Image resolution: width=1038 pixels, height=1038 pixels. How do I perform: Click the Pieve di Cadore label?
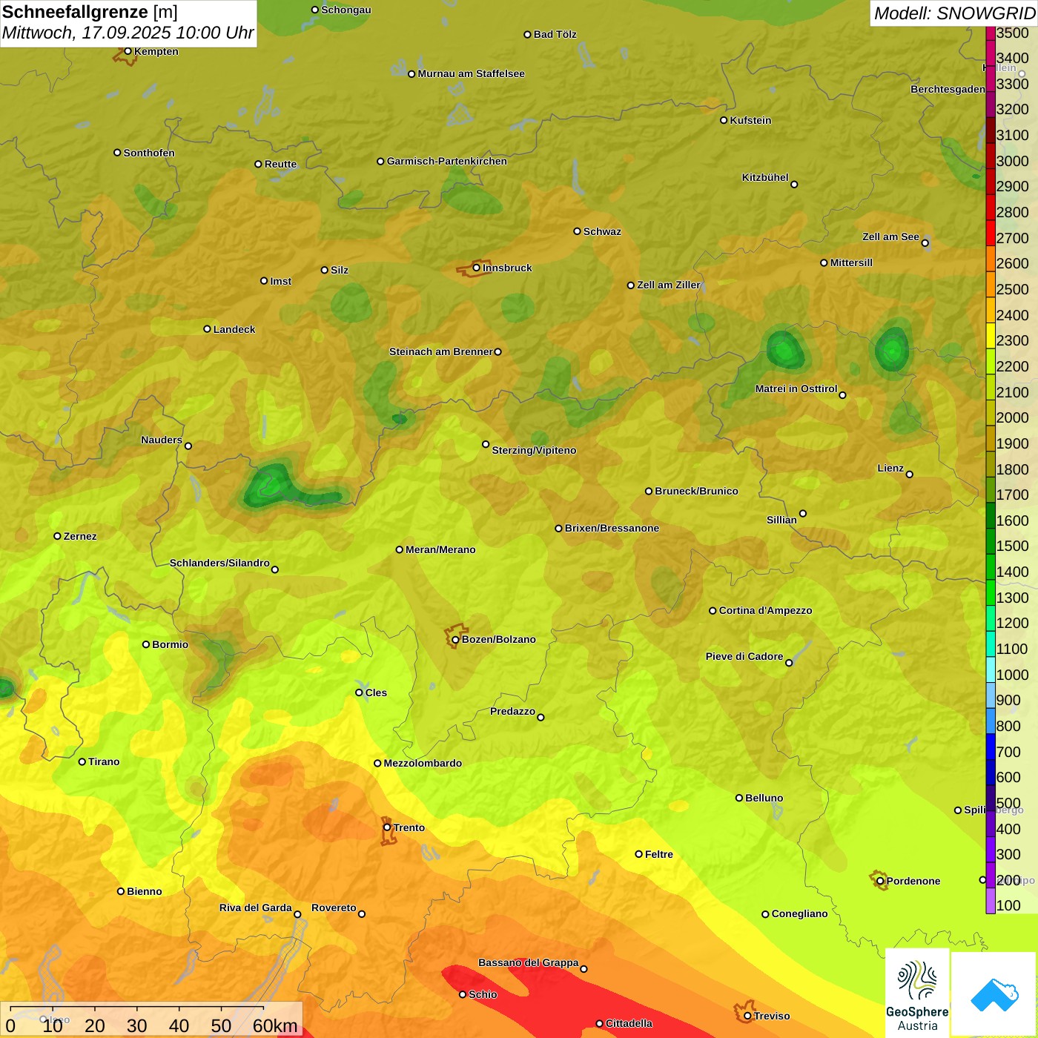[x=744, y=656]
